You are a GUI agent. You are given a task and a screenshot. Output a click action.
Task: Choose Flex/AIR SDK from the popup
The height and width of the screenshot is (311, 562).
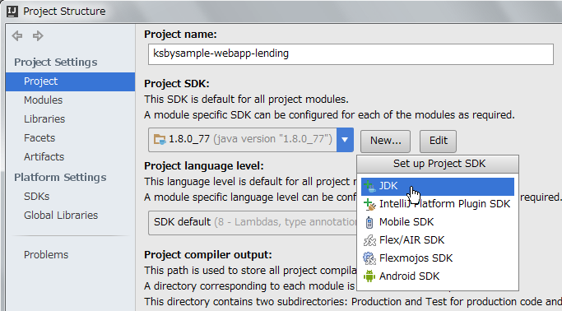click(438, 240)
